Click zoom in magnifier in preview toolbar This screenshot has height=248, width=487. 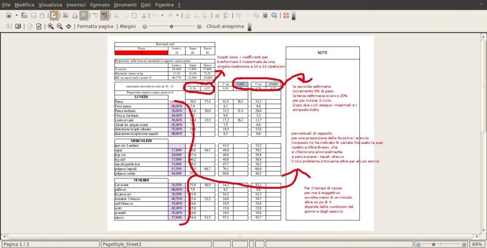[x=51, y=26]
